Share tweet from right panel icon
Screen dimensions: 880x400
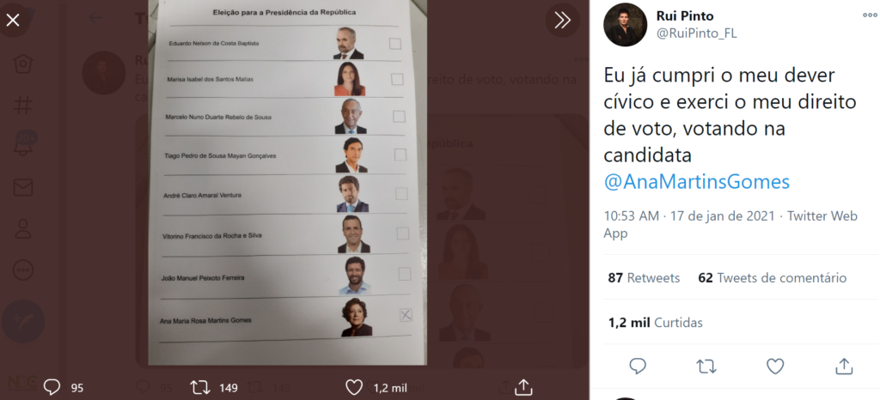point(844,367)
